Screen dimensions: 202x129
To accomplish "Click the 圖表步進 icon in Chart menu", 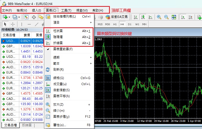I will tap(48, 117).
